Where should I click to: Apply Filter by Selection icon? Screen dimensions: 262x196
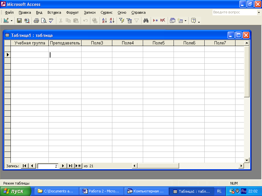click(x=122, y=21)
